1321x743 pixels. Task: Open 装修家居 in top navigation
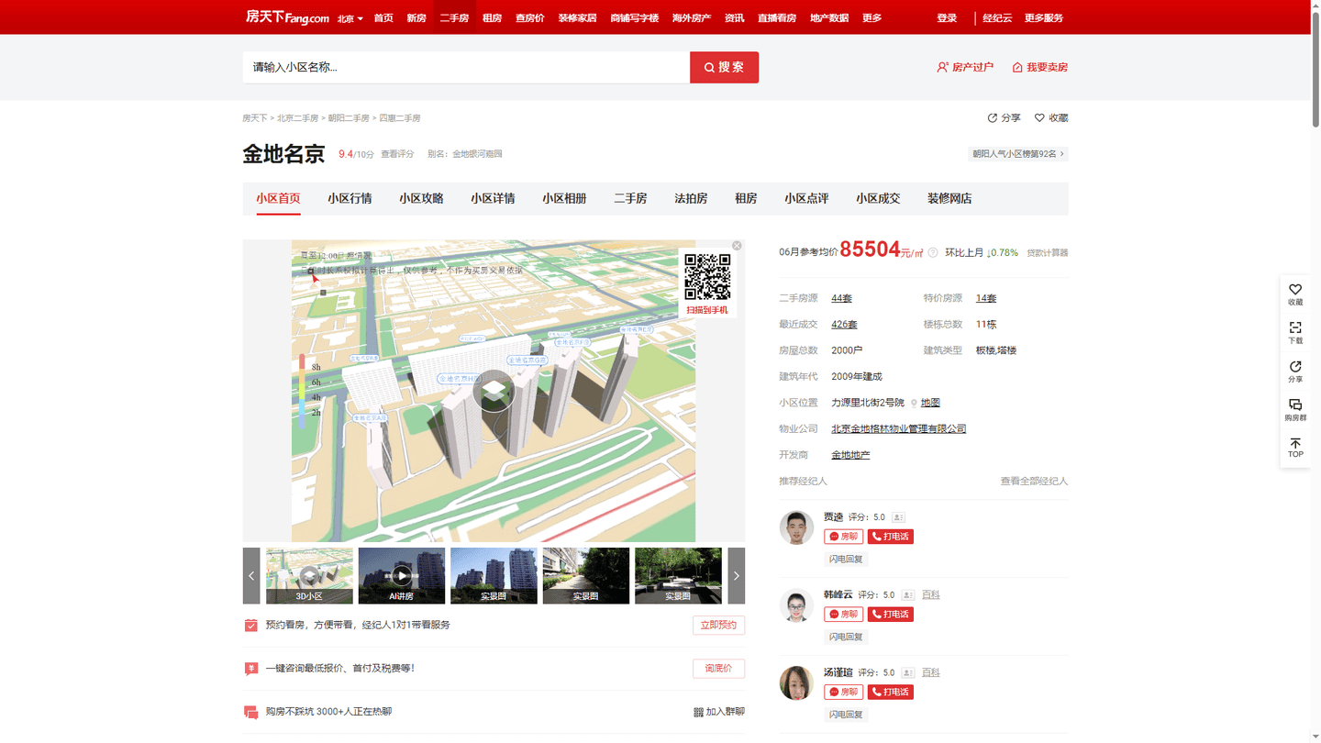point(577,18)
